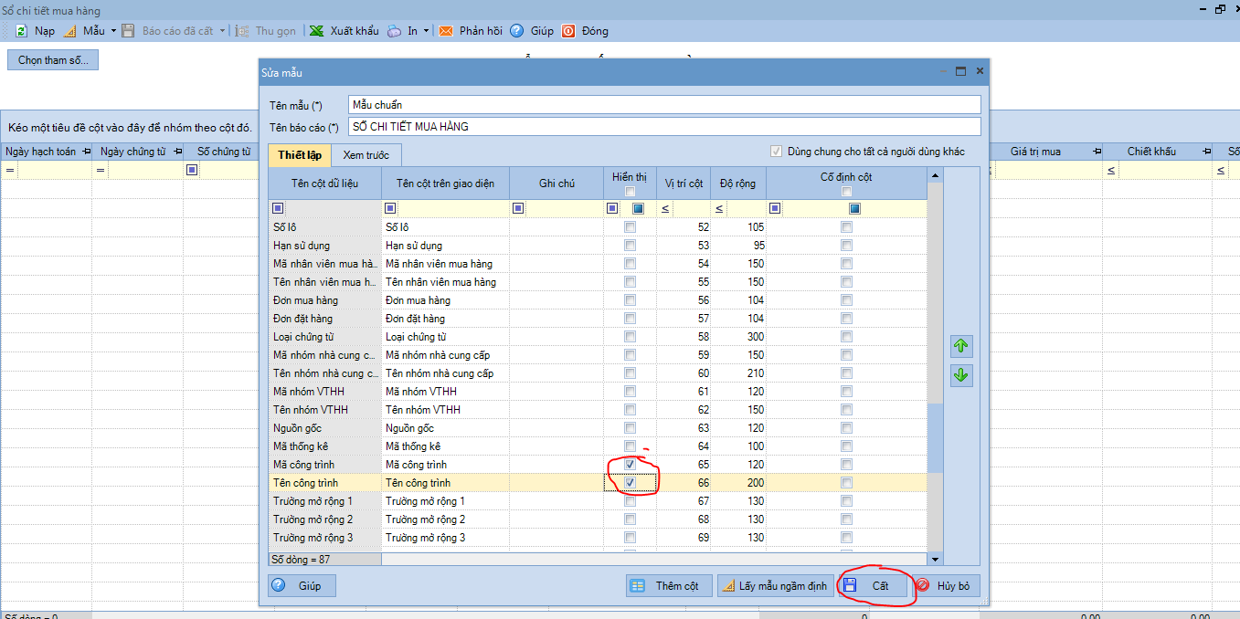
Task: Click the Tên mẫu input field
Action: pos(664,105)
